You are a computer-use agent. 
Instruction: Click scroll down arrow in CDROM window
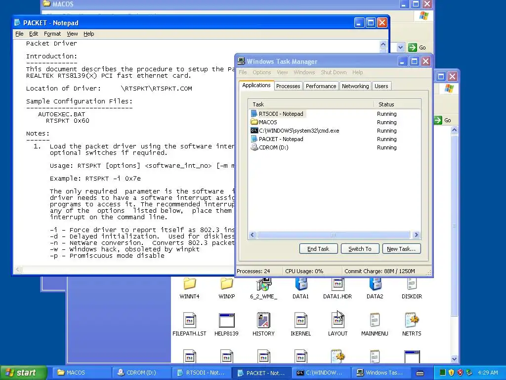tap(455, 359)
